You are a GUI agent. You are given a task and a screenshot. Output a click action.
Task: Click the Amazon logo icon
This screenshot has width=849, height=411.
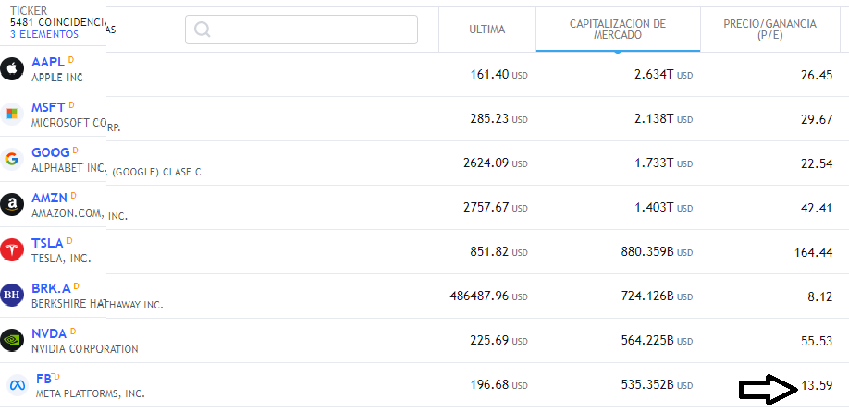[12, 203]
